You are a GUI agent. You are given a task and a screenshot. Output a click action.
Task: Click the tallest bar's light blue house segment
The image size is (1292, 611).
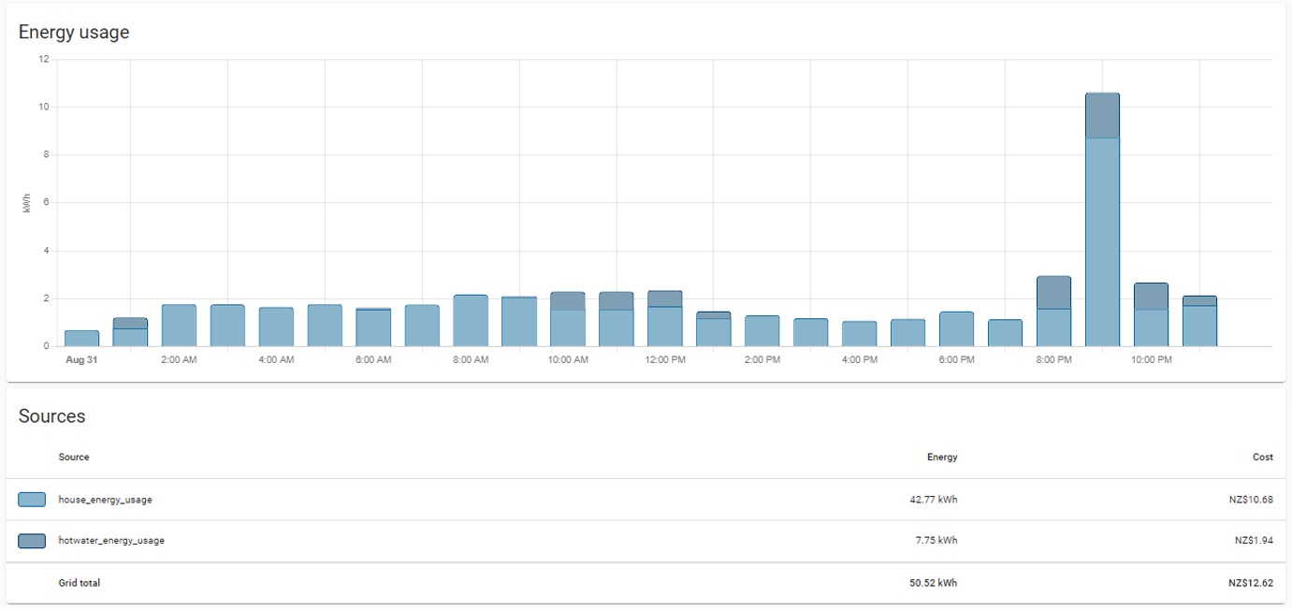coord(1102,241)
